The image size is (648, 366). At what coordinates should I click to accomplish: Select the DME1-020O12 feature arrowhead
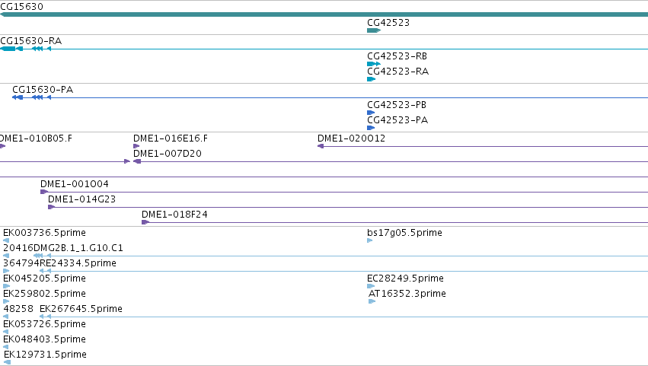coord(321,146)
